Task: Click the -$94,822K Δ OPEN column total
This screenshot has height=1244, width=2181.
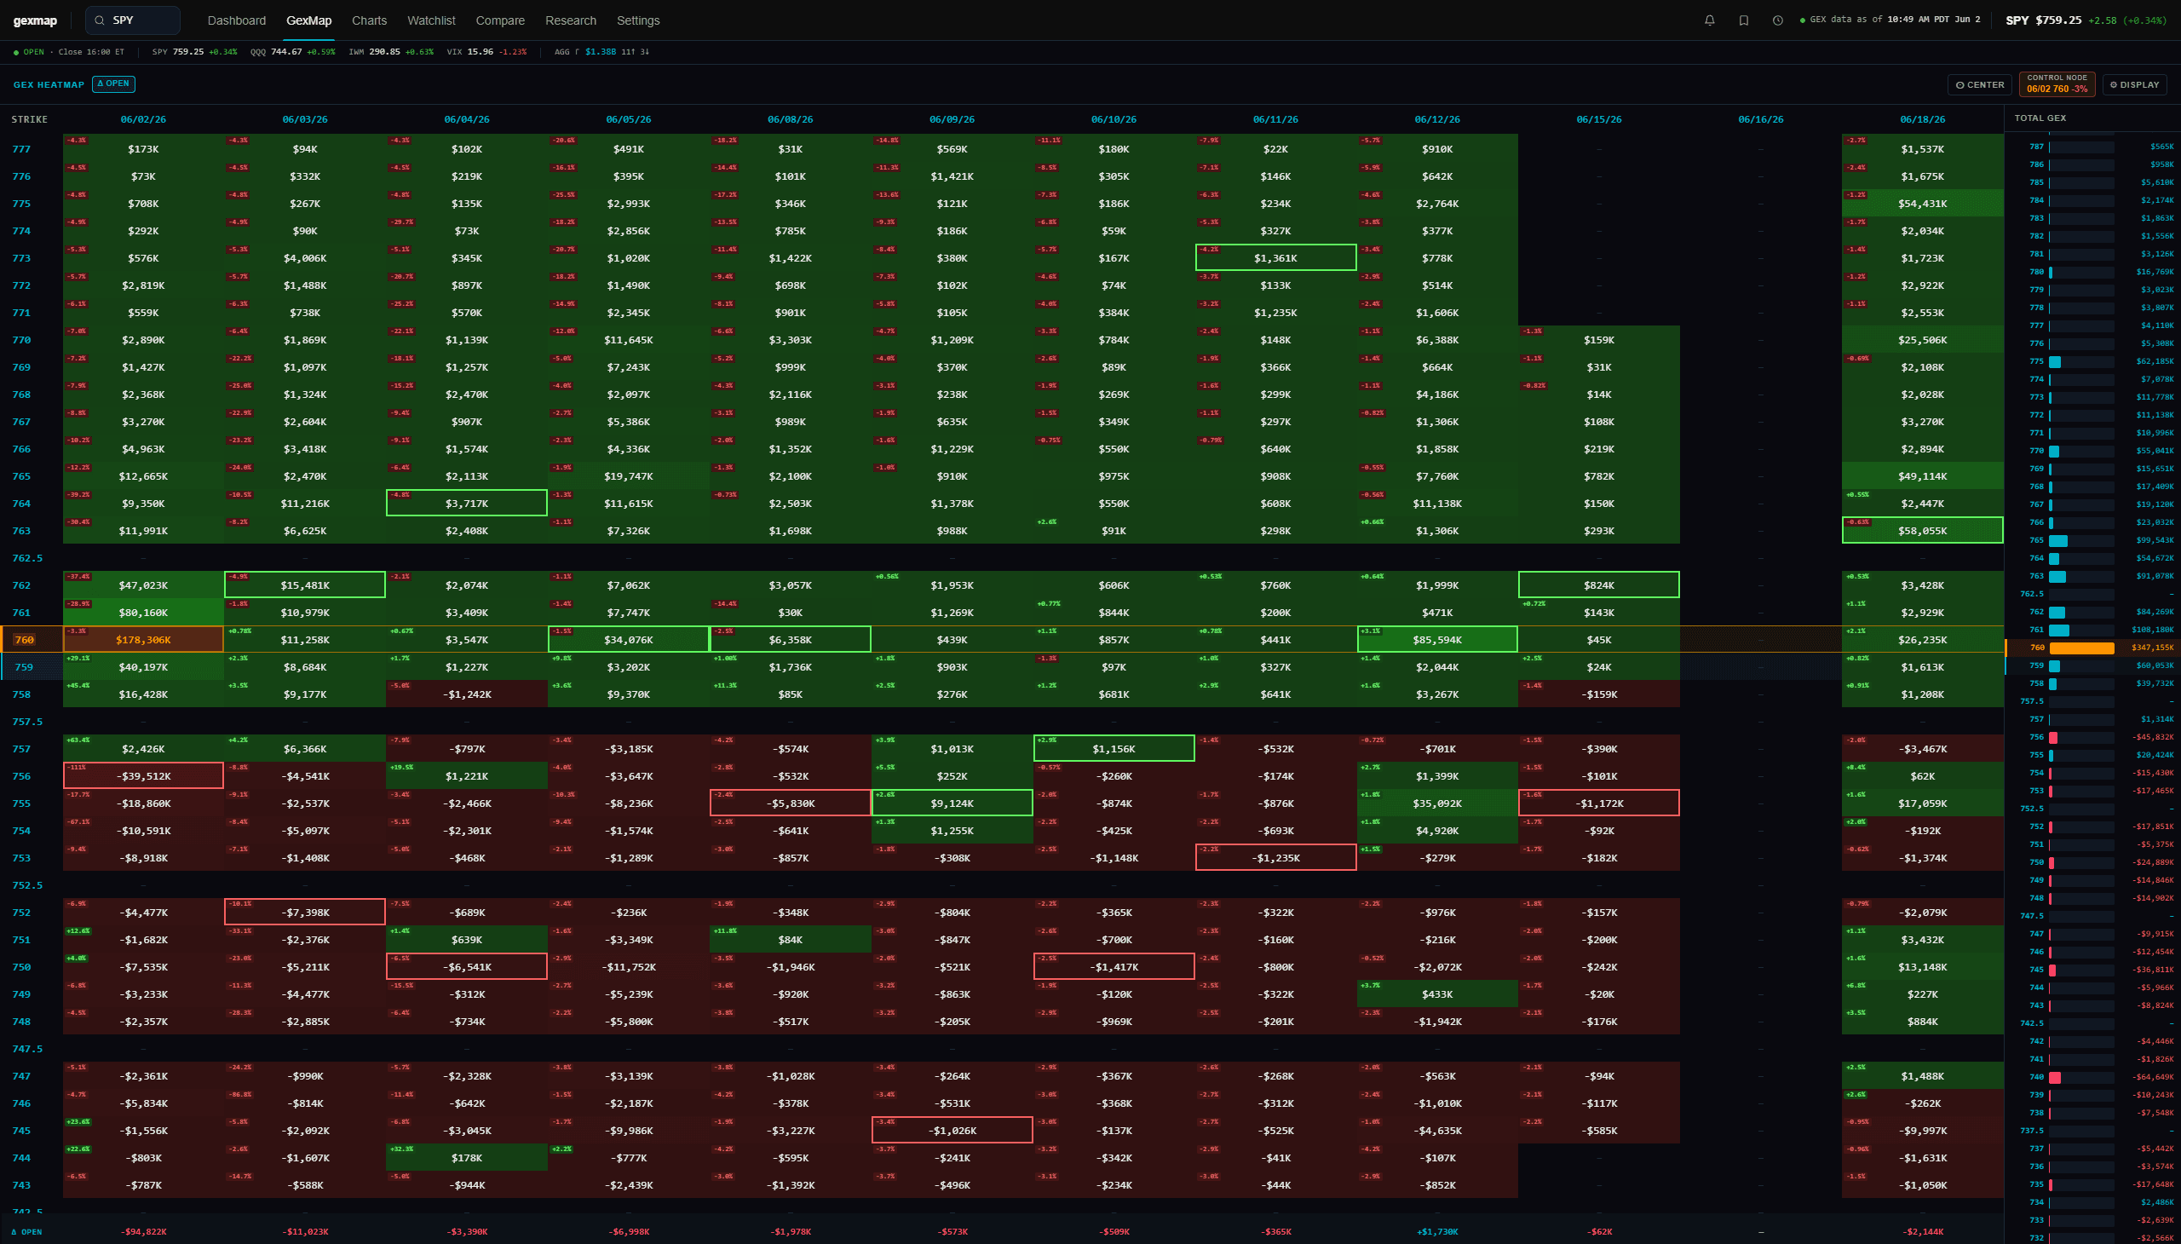Action: (143, 1232)
